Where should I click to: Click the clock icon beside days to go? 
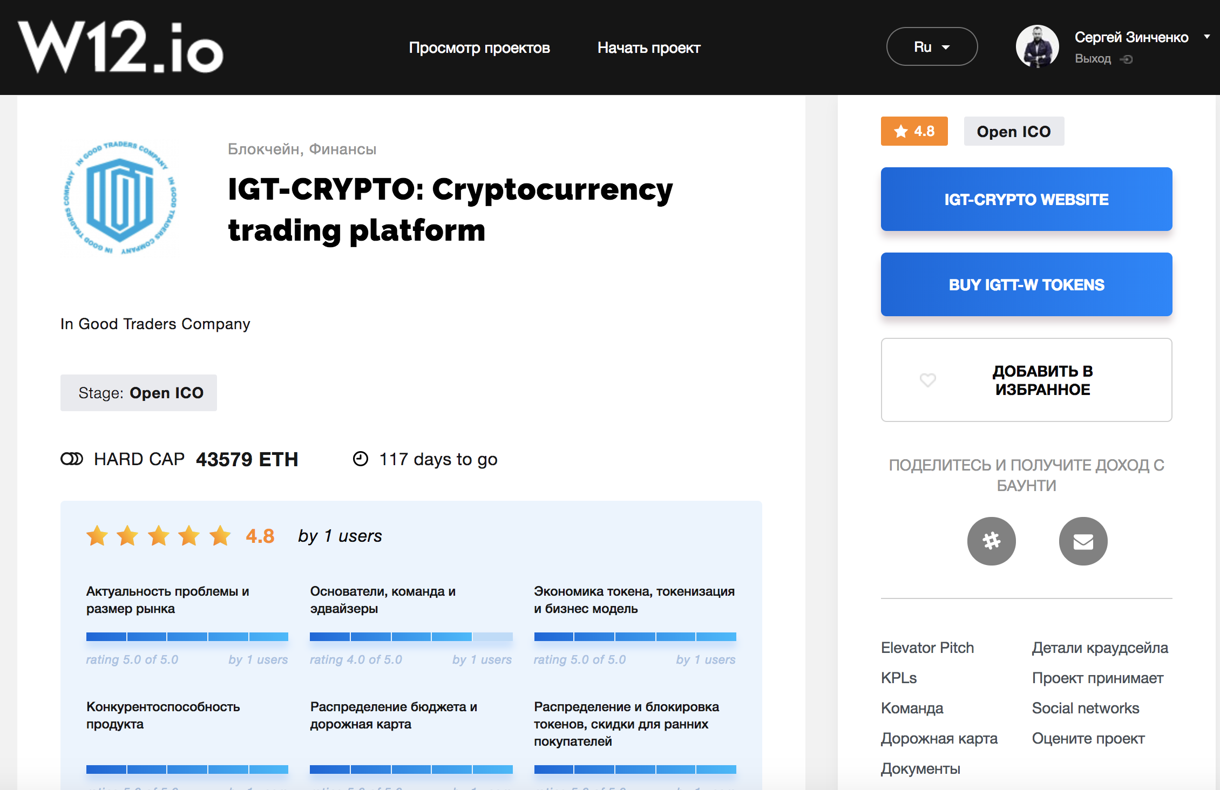360,459
